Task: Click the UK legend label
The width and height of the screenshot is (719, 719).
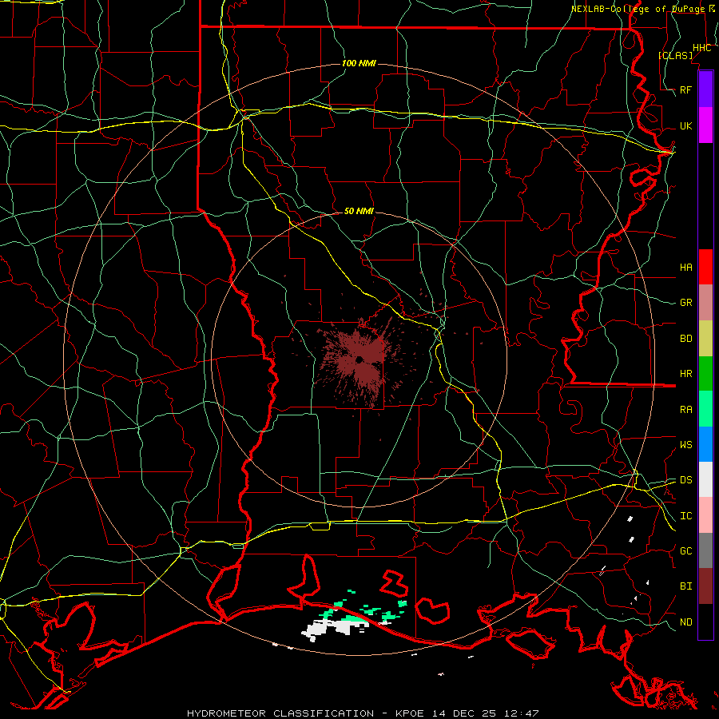Action: pyautogui.click(x=685, y=126)
